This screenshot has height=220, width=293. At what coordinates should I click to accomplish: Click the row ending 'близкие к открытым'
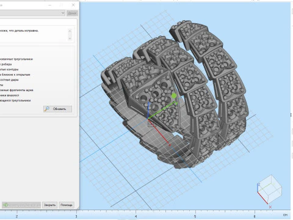pyautogui.click(x=15, y=75)
